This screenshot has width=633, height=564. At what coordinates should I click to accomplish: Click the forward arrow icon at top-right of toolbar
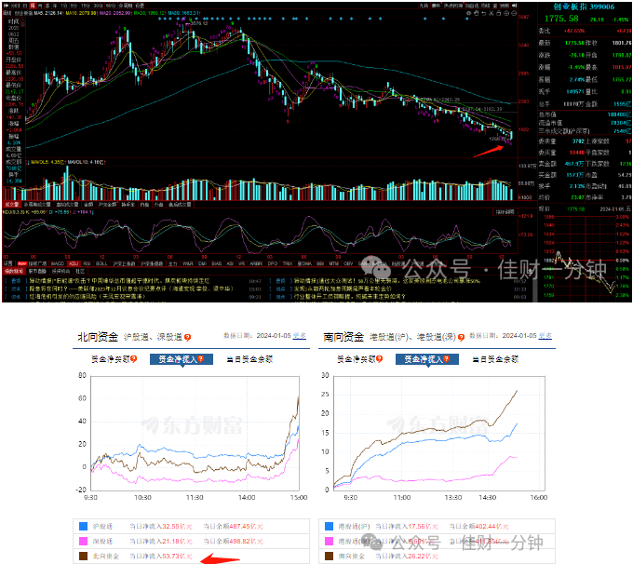point(514,6)
